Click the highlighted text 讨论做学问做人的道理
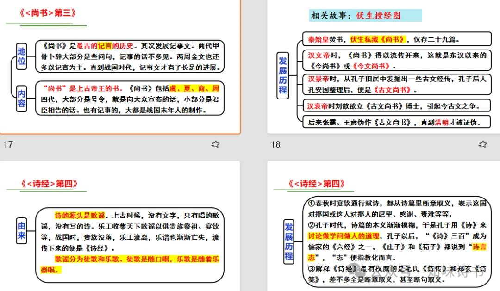500x291 pixels. (x=344, y=236)
